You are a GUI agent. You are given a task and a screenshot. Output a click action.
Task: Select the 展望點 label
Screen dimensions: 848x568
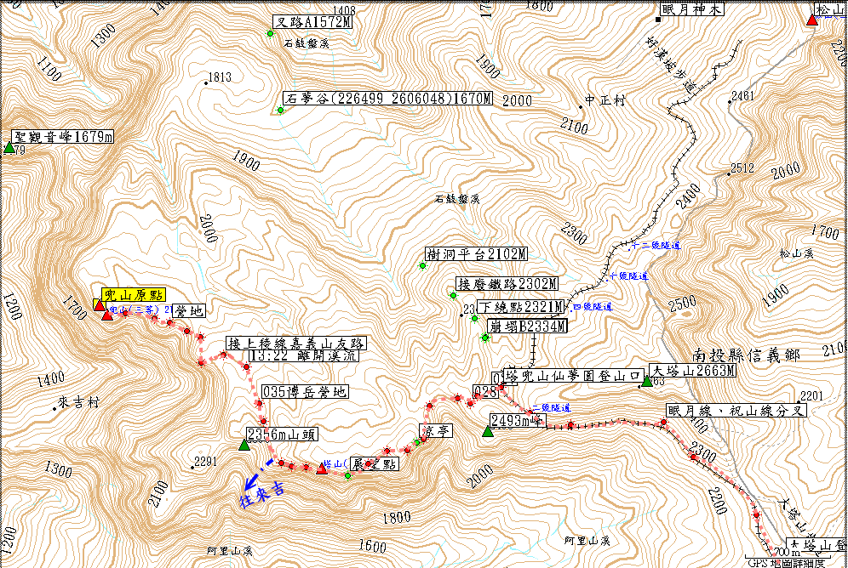click(x=375, y=463)
